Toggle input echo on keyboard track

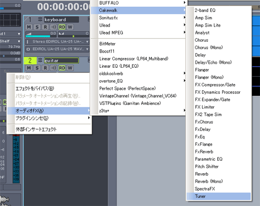(x=54, y=27)
